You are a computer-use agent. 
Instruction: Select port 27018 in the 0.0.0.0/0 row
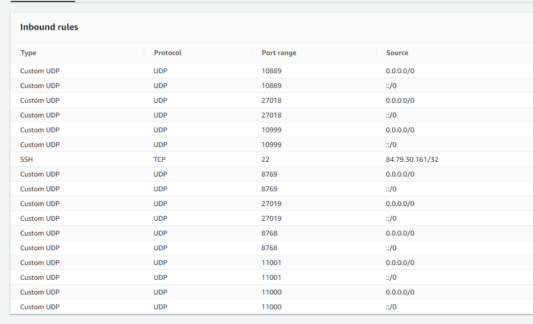pyautogui.click(x=271, y=100)
